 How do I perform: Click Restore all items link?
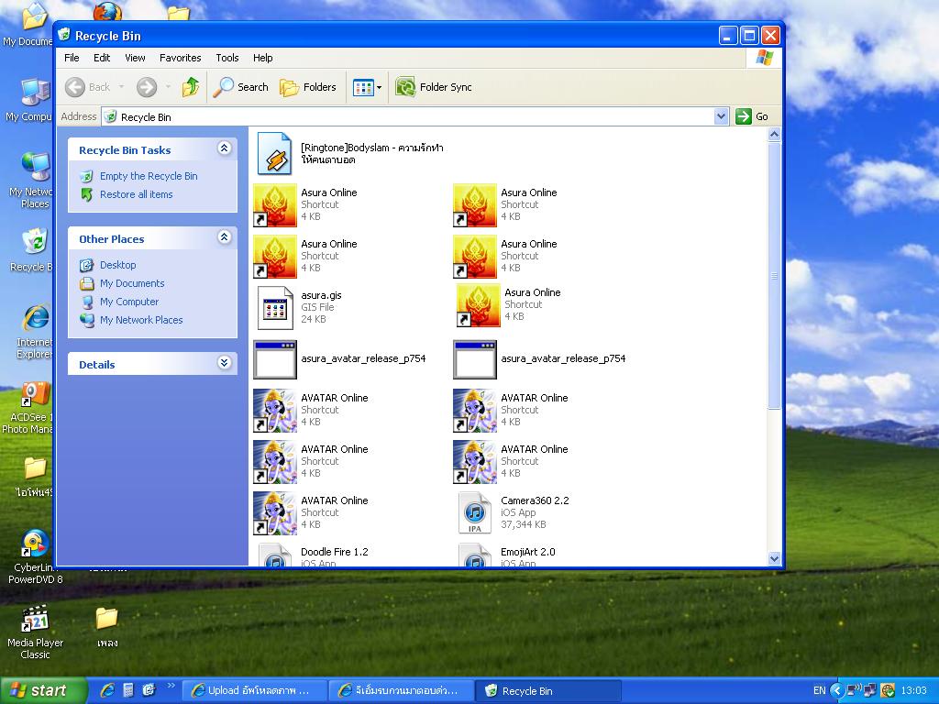(x=136, y=194)
